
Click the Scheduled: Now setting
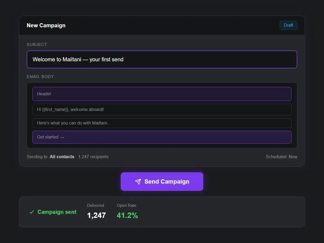pyautogui.click(x=281, y=157)
